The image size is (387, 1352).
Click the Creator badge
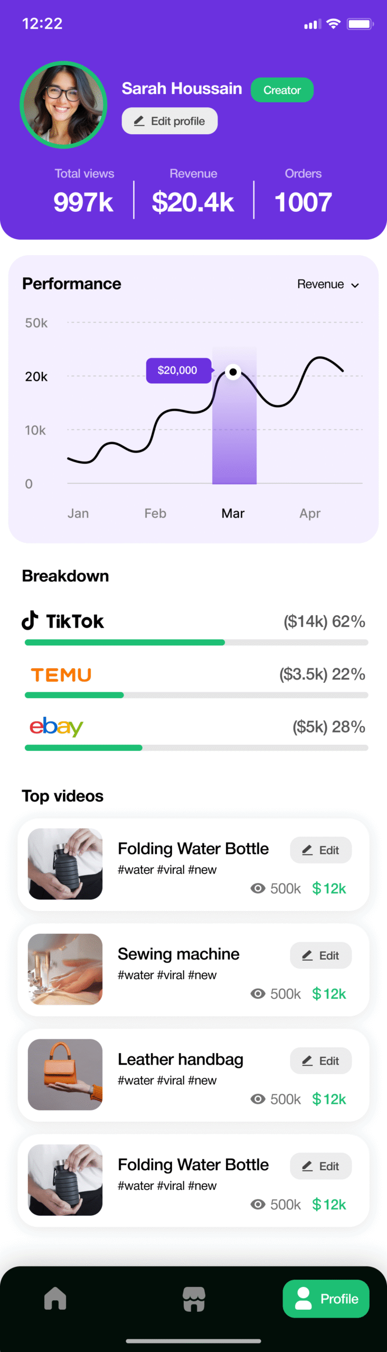[282, 90]
